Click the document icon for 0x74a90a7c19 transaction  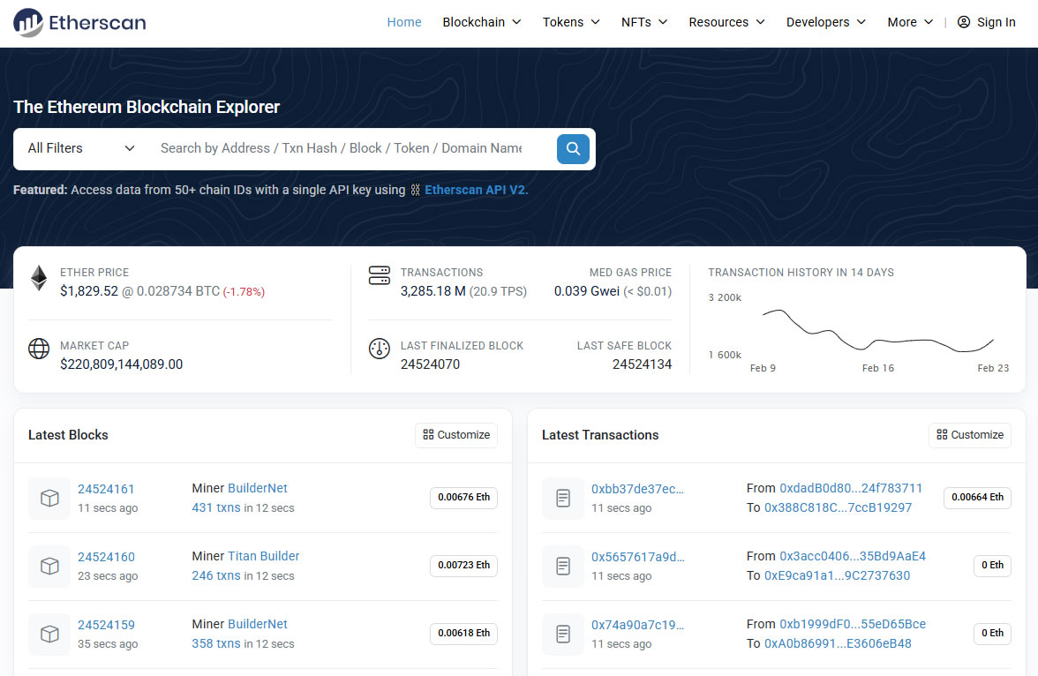pos(563,635)
